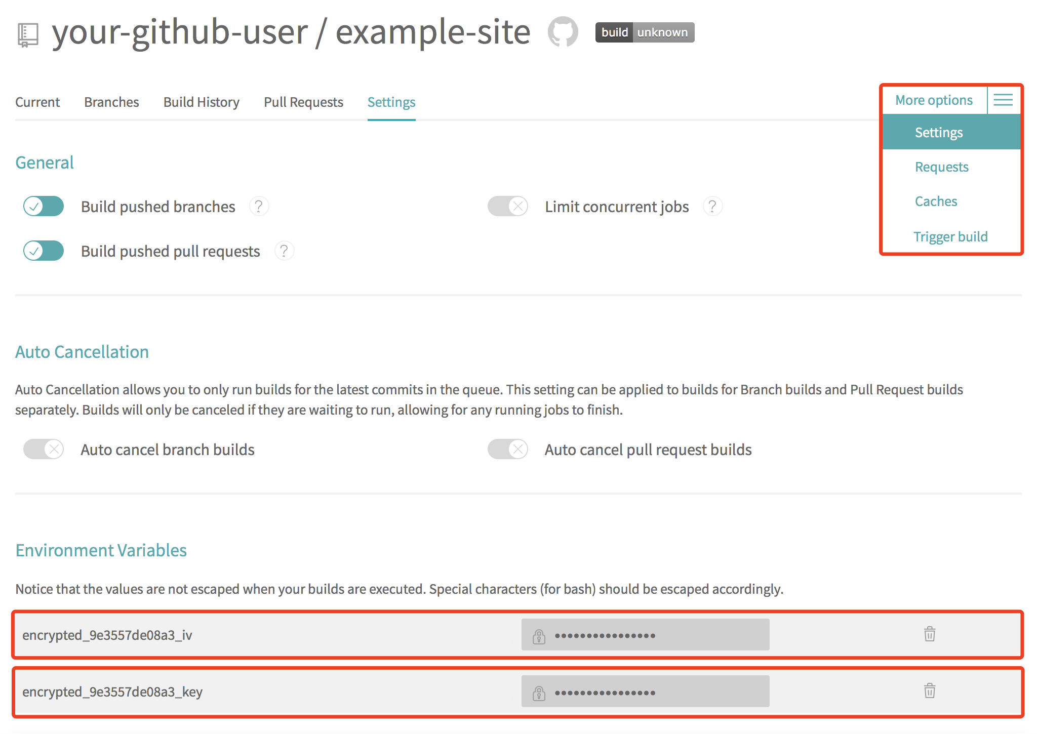Select Requests in the options menu
This screenshot has height=734, width=1037.
pyautogui.click(x=941, y=167)
